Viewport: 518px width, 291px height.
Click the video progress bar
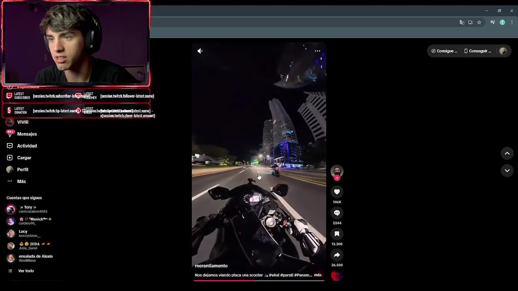point(259,280)
